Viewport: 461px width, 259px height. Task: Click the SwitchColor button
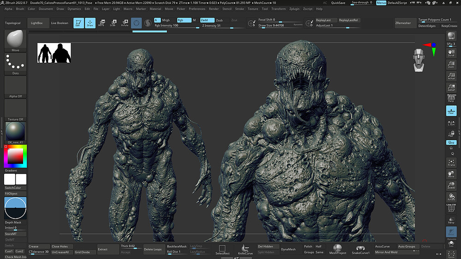pos(15,188)
